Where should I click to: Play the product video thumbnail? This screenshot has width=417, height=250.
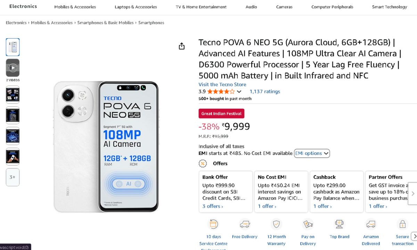[x=13, y=68]
